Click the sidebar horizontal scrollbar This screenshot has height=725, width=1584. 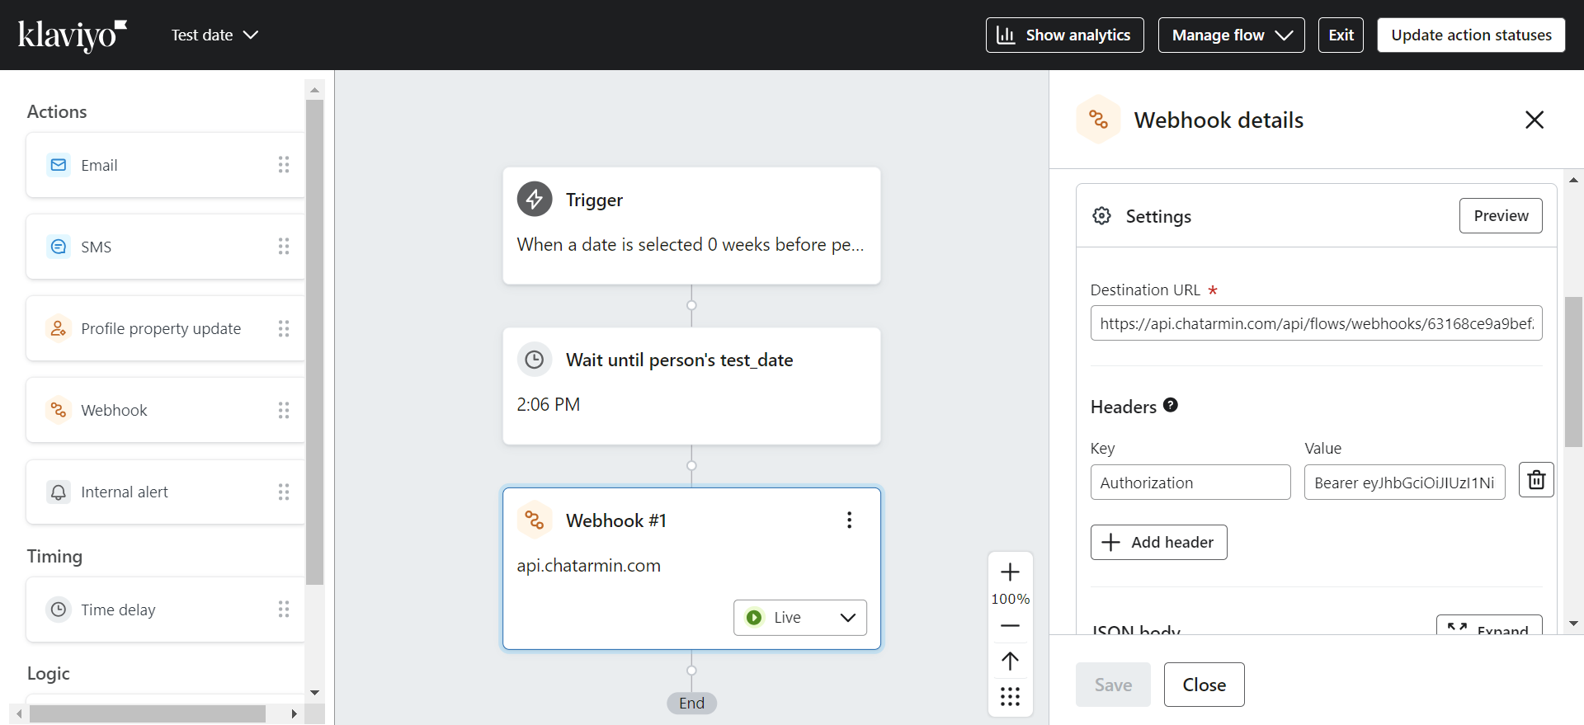(148, 713)
